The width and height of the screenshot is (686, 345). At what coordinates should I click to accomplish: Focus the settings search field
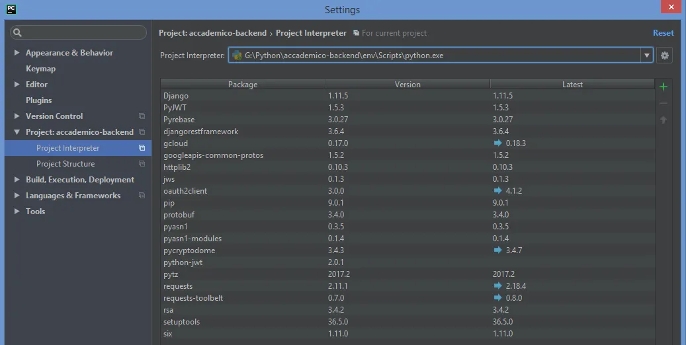(78, 32)
